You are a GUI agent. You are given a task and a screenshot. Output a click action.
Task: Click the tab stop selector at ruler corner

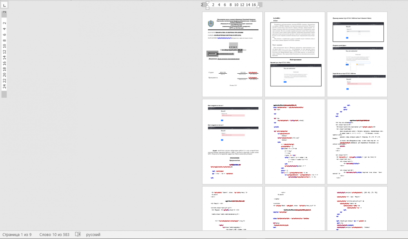click(4, 4)
